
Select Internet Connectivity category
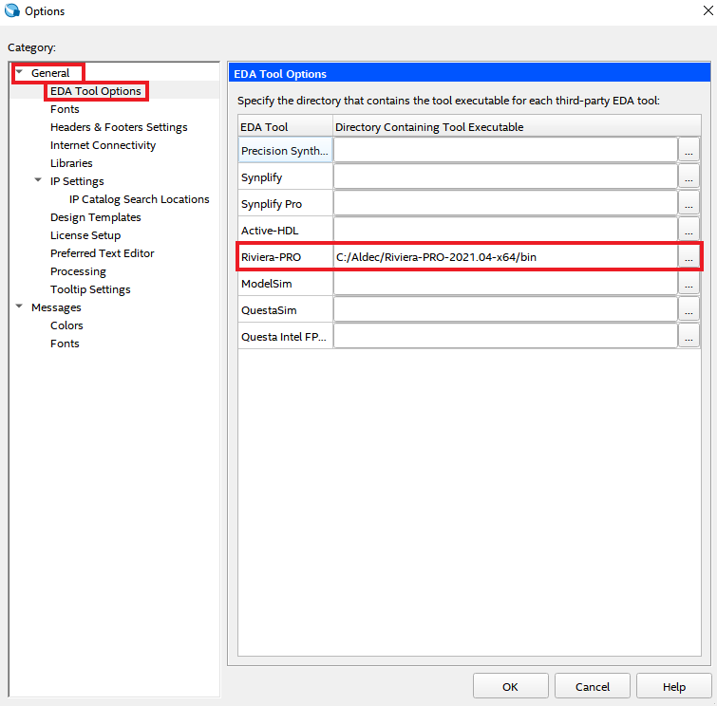pyautogui.click(x=103, y=145)
